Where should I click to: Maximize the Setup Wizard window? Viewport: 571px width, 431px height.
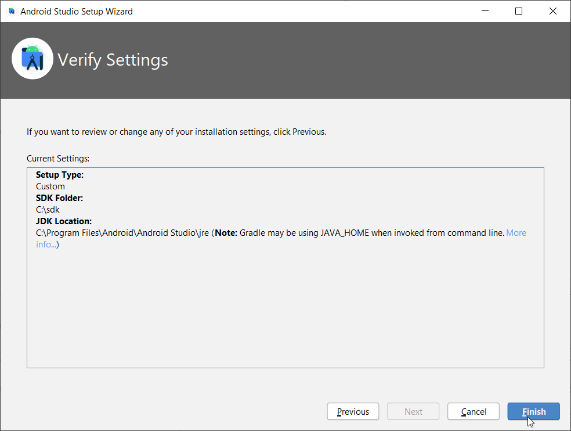(519, 11)
